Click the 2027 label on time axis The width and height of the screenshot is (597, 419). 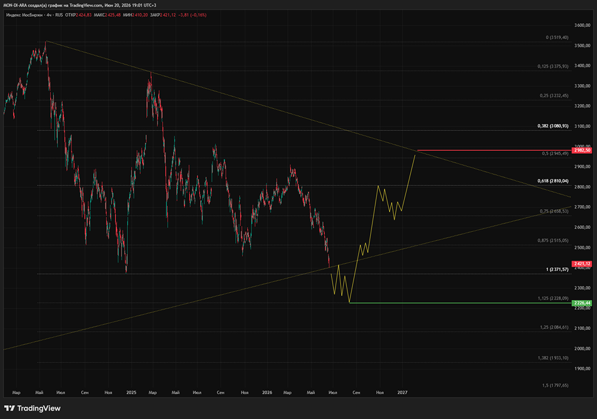402,392
